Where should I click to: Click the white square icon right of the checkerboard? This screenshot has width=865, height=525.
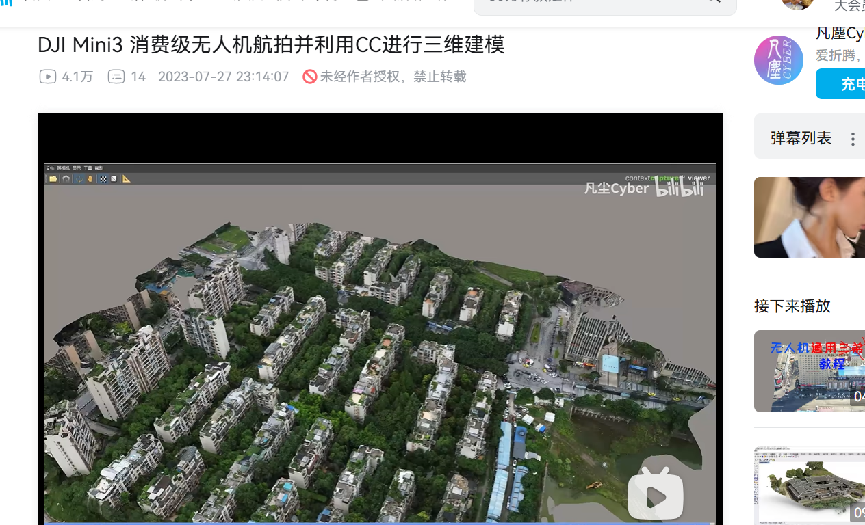(114, 179)
